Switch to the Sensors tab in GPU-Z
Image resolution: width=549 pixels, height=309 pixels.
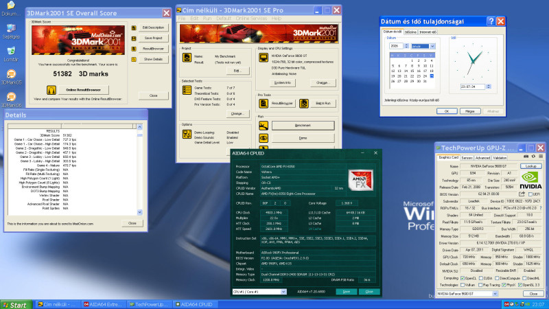click(x=467, y=158)
